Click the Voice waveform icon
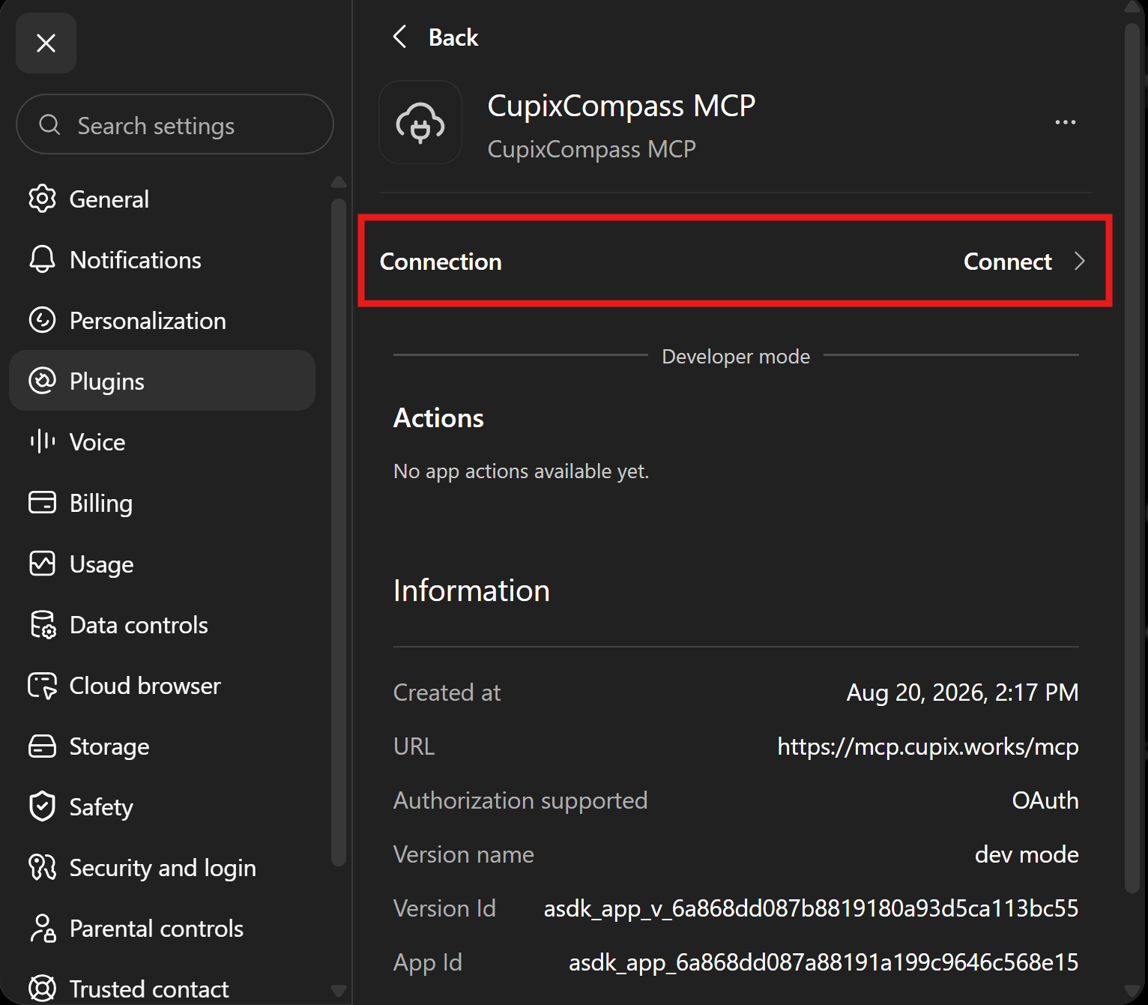 (42, 441)
